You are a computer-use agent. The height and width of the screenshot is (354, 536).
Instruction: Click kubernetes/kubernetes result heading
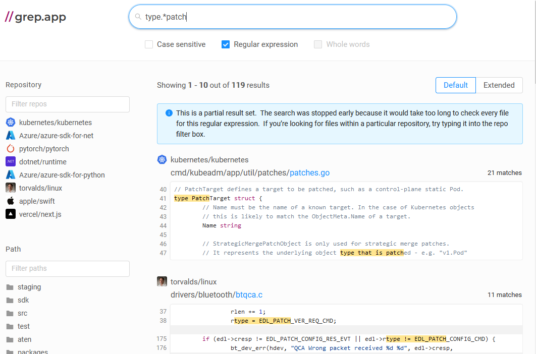209,160
